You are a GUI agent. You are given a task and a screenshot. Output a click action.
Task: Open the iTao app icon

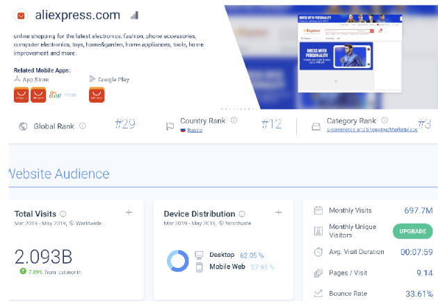[x=56, y=95]
